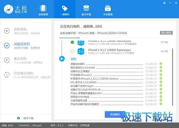Select 备份刷机 option in sidebar
This screenshot has height=128, width=179.
[20, 60]
